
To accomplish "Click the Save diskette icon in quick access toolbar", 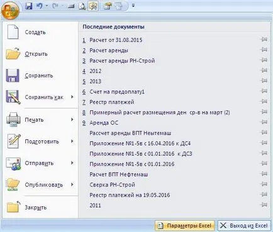I will (x=28, y=6).
